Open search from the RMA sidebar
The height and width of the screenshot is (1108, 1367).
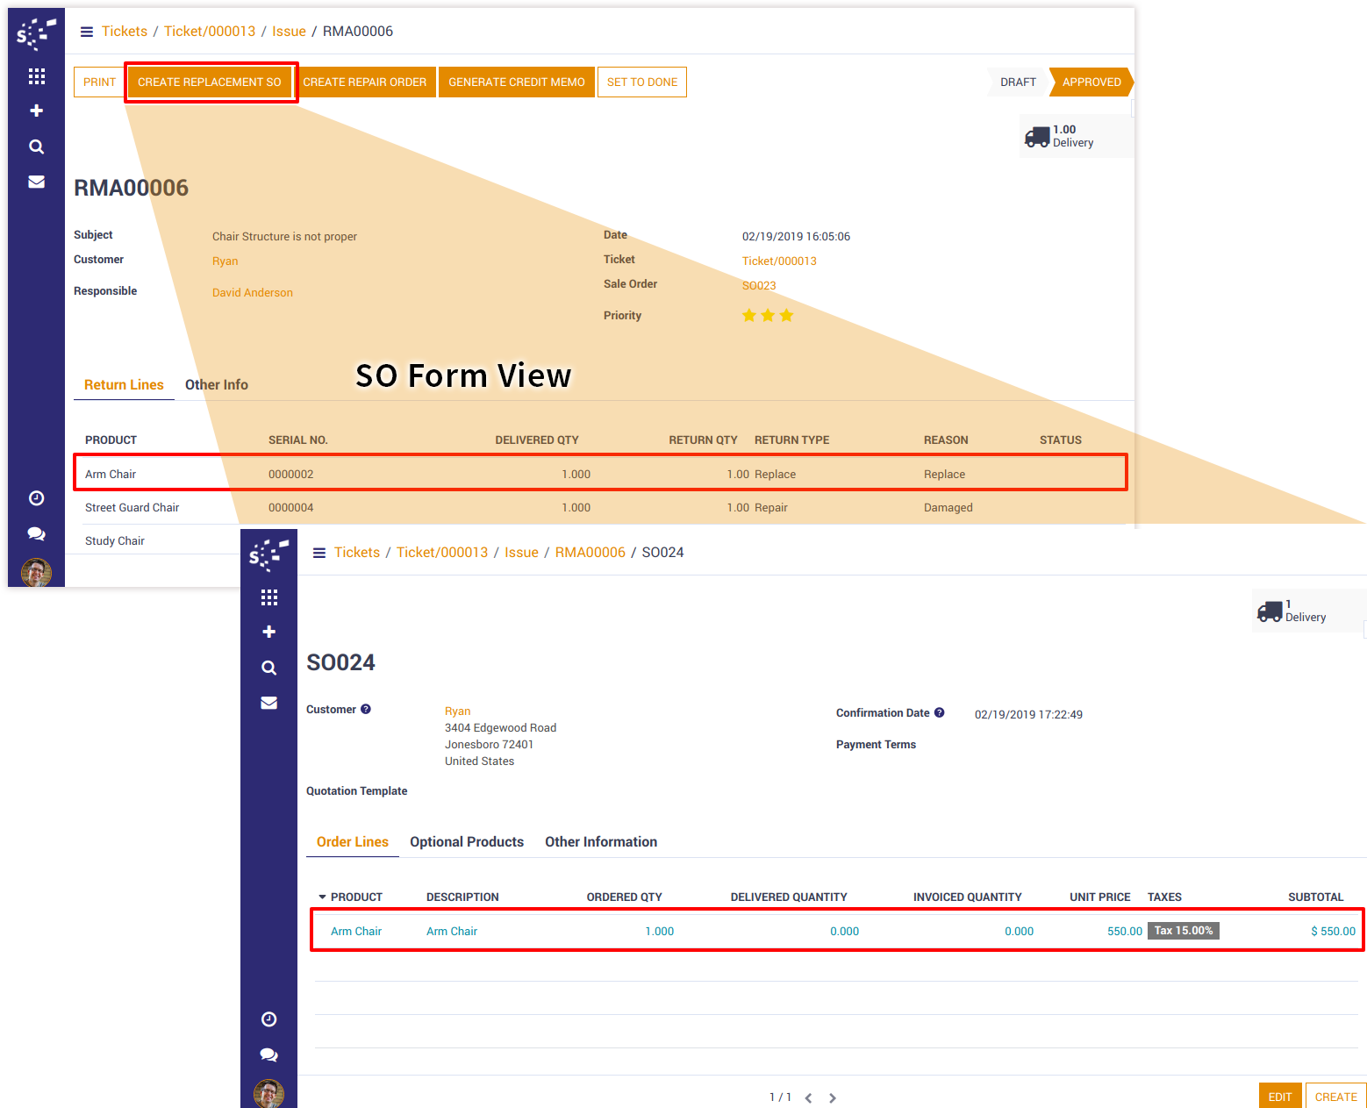coord(36,147)
